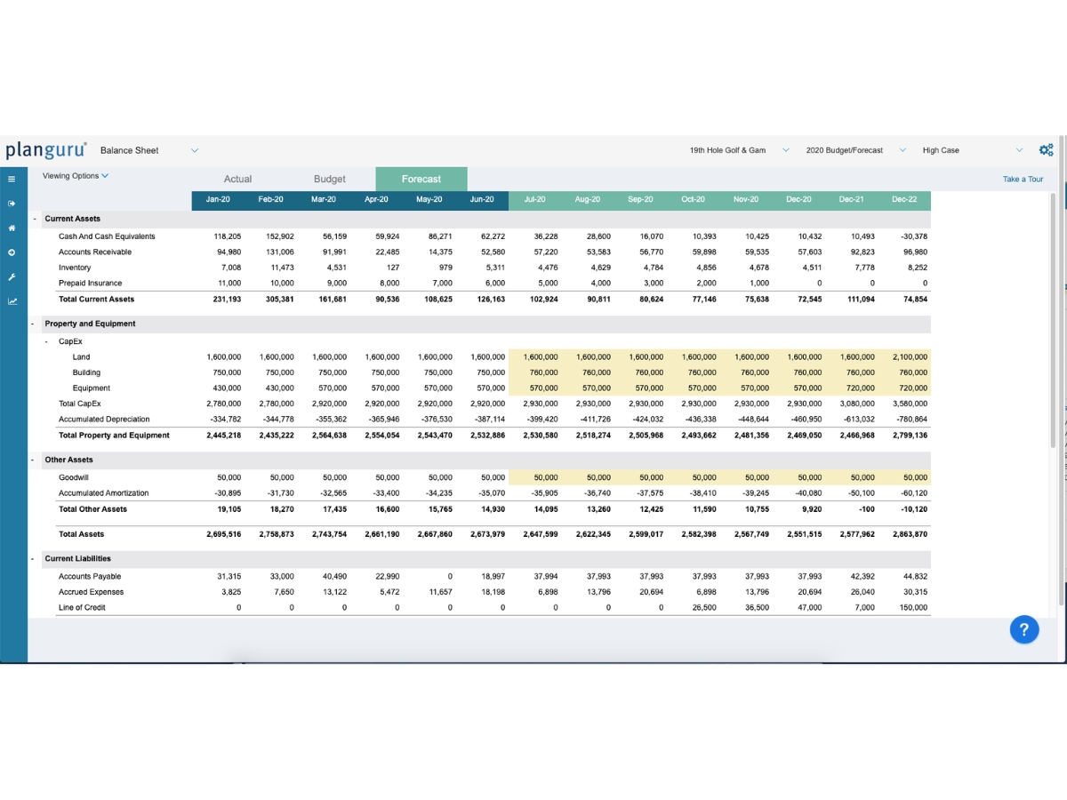The width and height of the screenshot is (1067, 800).
Task: Click the Total Property and Equipment label
Action: 114,436
